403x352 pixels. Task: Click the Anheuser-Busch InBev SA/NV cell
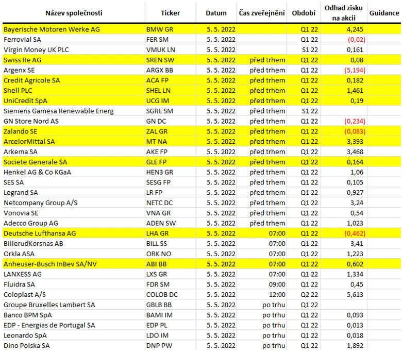[x=74, y=264]
